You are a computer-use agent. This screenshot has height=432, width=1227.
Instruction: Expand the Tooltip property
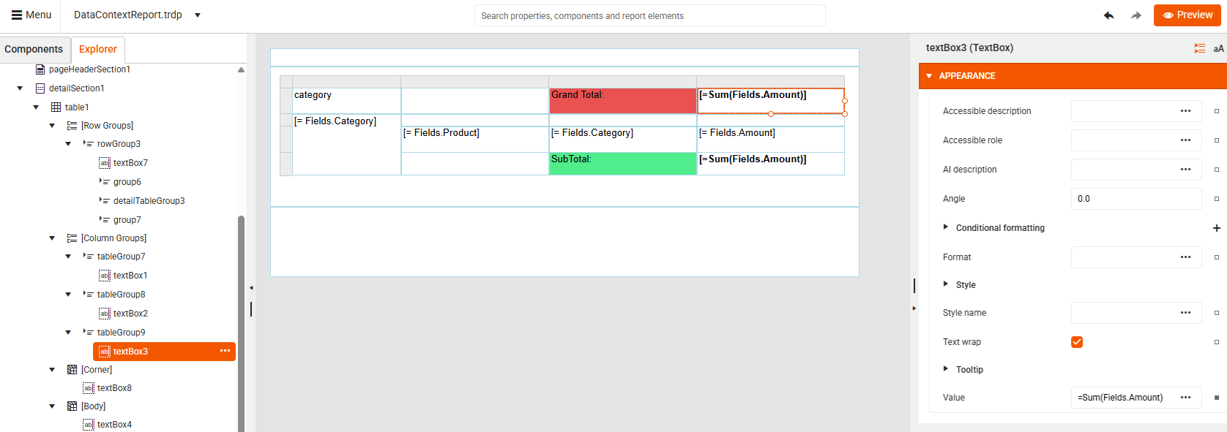click(946, 369)
